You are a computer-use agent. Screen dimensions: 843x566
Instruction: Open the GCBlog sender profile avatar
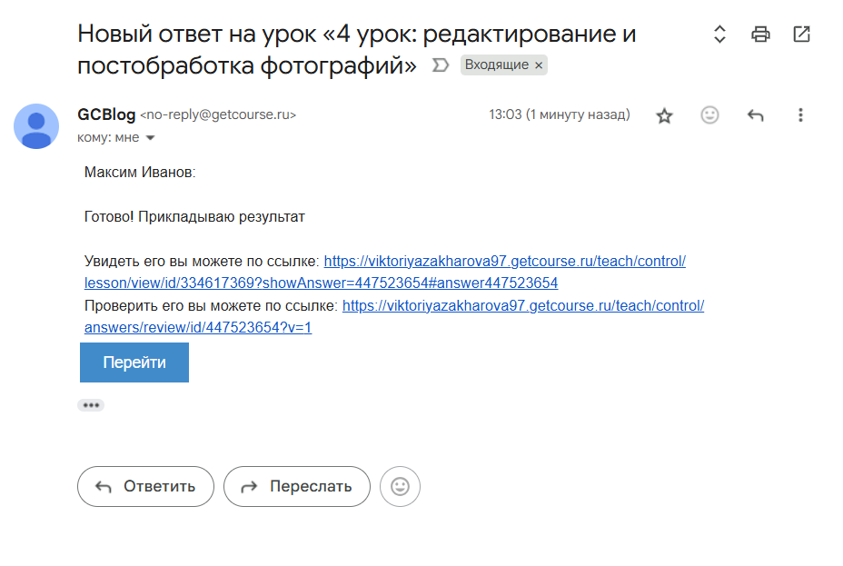pyautogui.click(x=36, y=126)
